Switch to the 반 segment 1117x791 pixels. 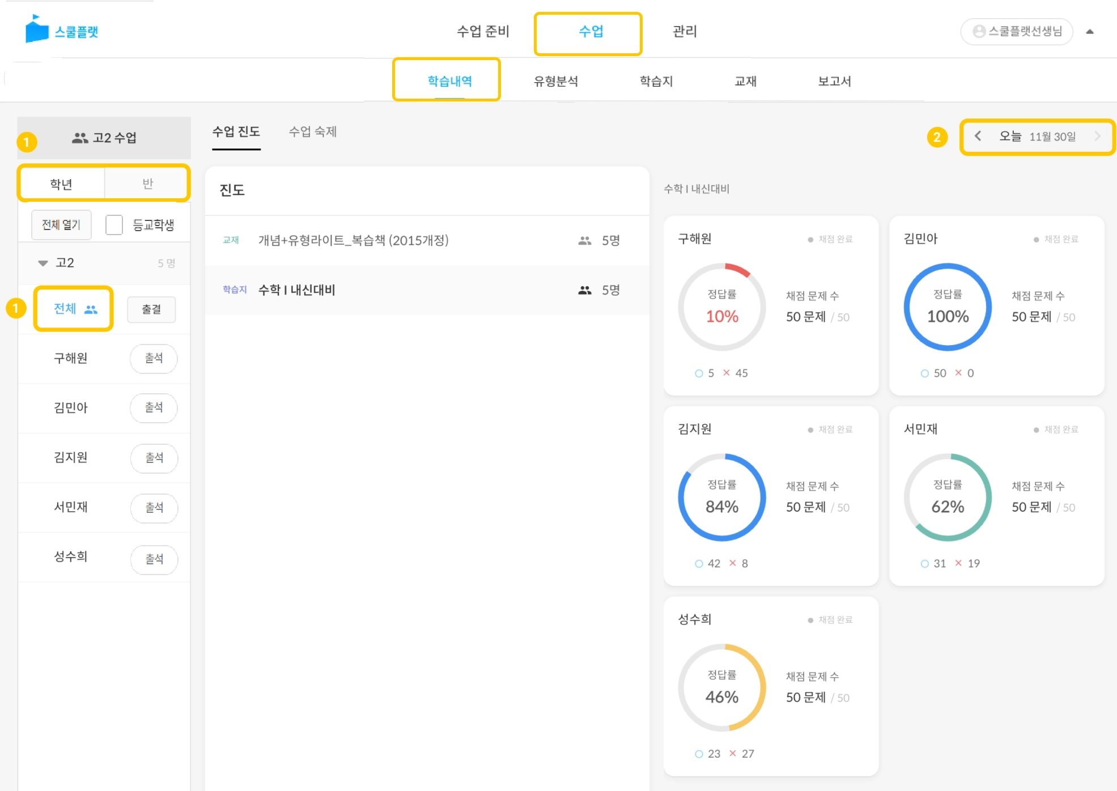(147, 184)
